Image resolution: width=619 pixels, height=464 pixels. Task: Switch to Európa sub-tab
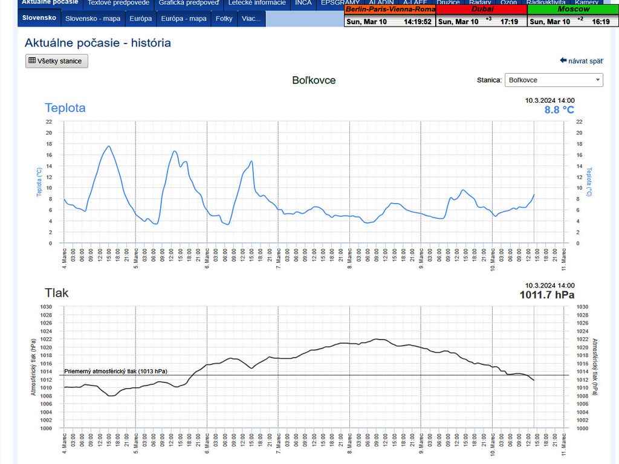[x=141, y=19]
